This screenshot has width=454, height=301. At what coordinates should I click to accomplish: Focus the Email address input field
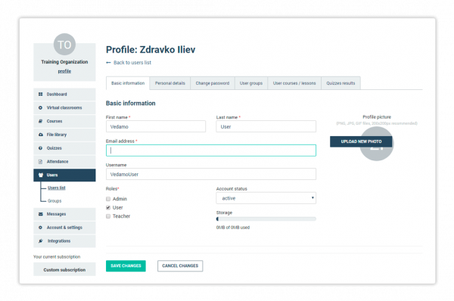pyautogui.click(x=211, y=150)
